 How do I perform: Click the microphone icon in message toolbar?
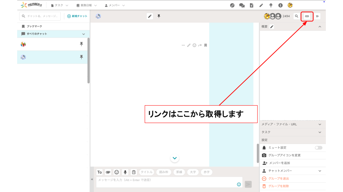(125, 172)
